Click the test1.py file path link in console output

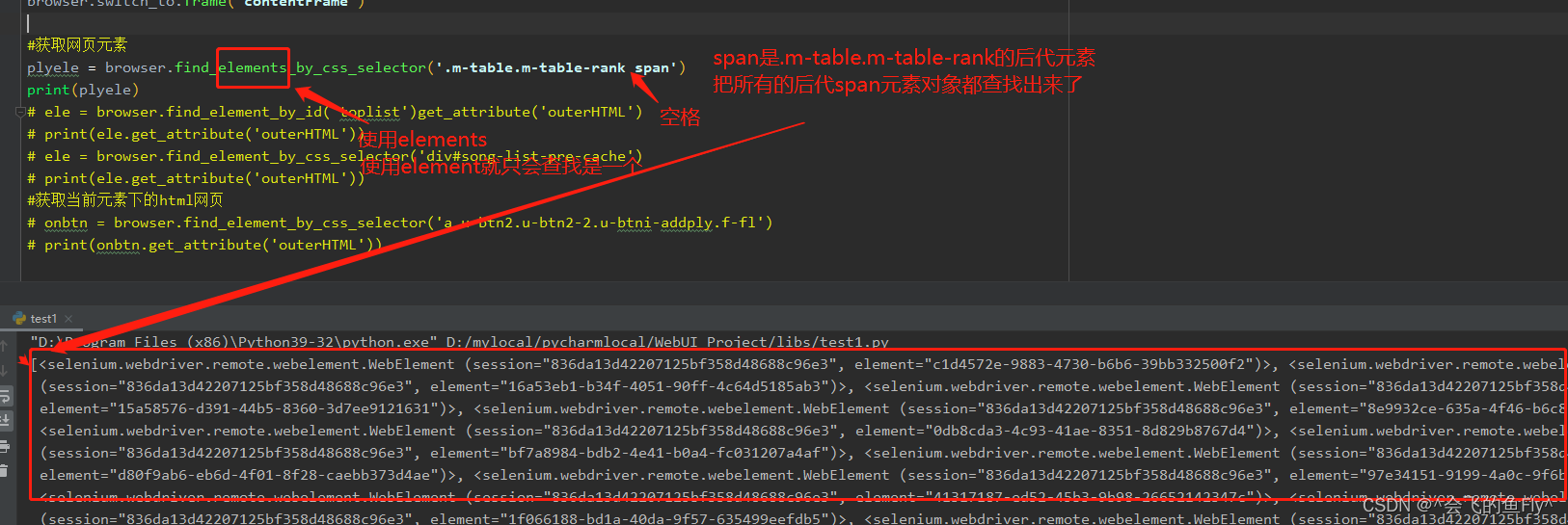667,342
